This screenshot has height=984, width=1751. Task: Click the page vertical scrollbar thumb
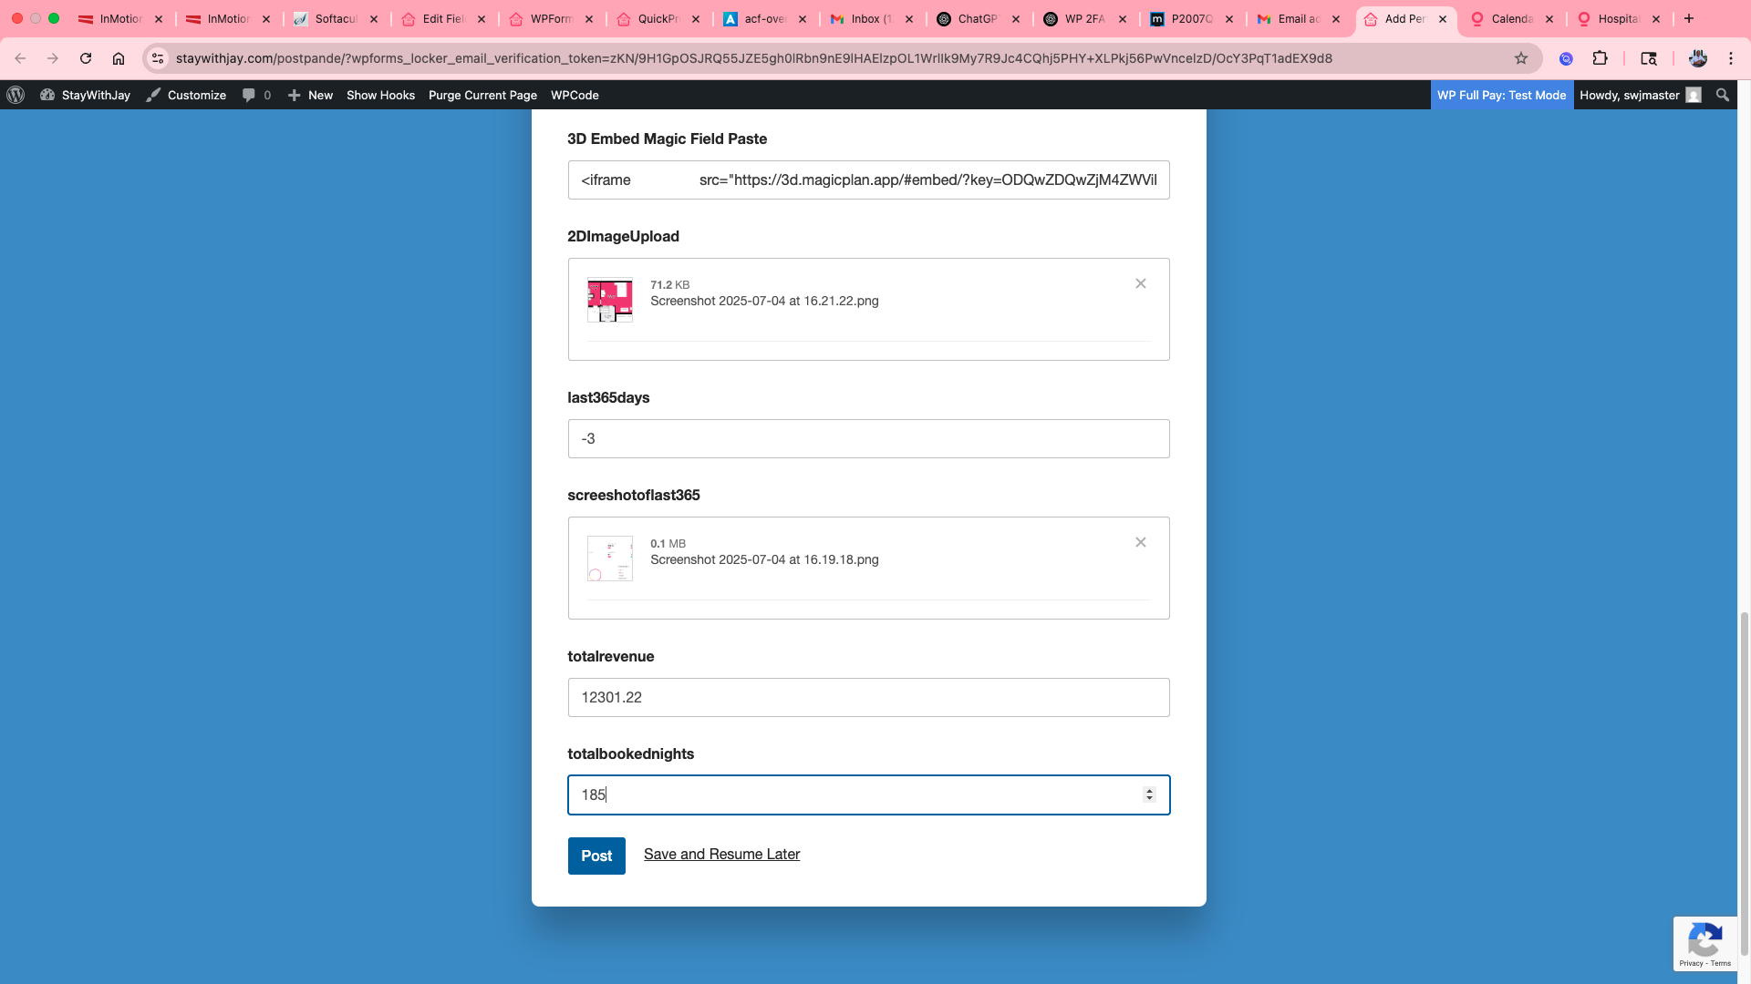click(1745, 784)
